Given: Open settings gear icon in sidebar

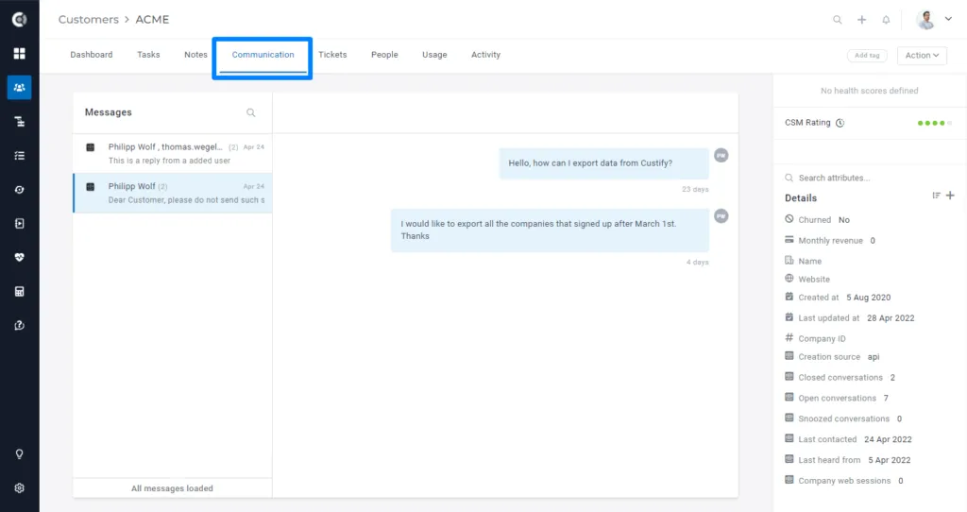Looking at the screenshot, I should click(19, 488).
